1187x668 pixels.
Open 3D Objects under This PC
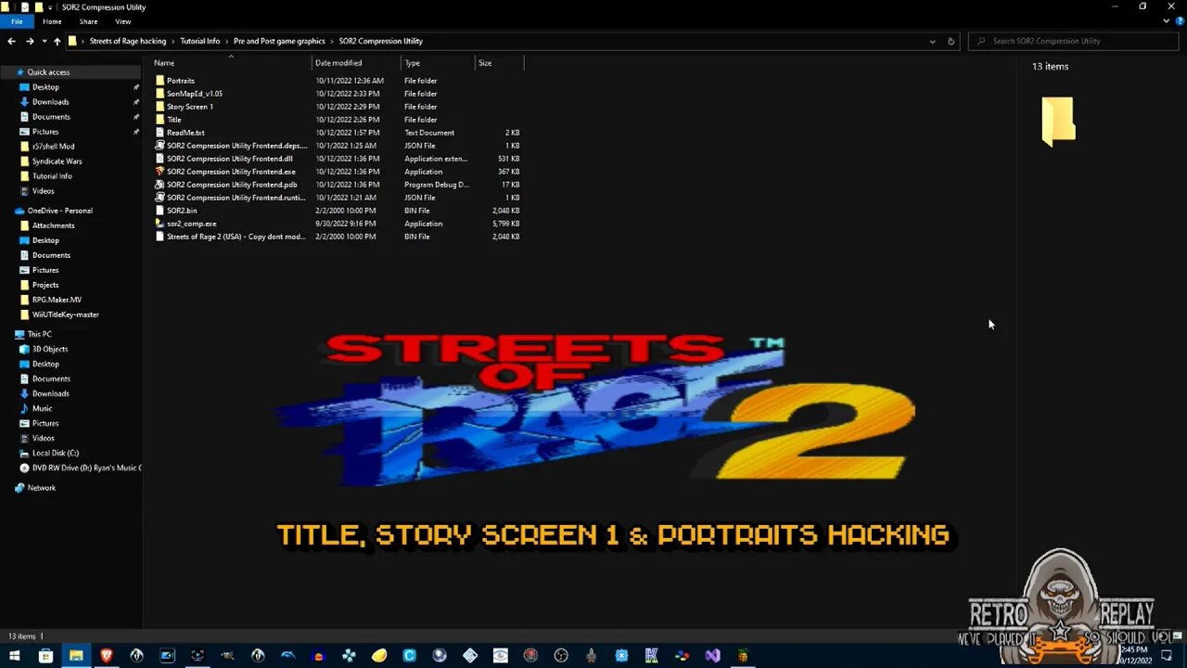pyautogui.click(x=50, y=349)
